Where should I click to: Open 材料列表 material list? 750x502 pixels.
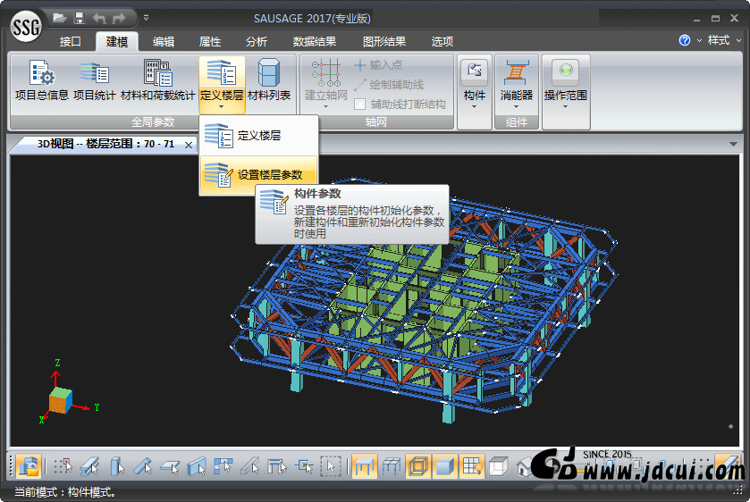(x=269, y=80)
